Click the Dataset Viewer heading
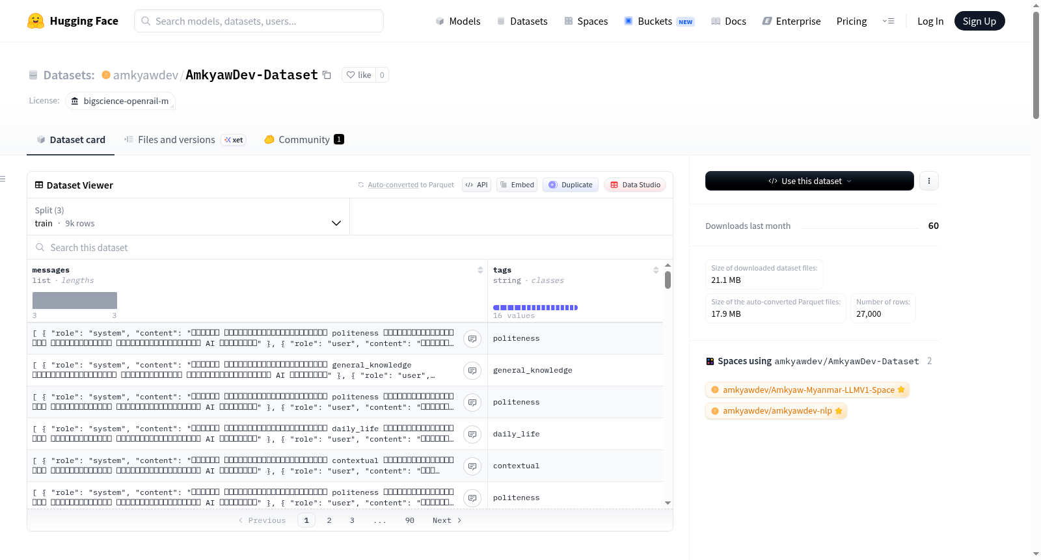Image resolution: width=1041 pixels, height=560 pixels. point(80,185)
